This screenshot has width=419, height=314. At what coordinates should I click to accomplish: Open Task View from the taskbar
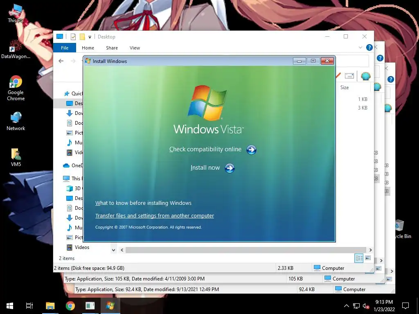pos(29,306)
